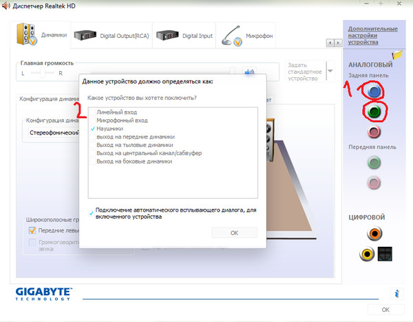The height and width of the screenshot is (322, 413).
Task: Check Выход на боковые динамики
Action: tap(93, 161)
